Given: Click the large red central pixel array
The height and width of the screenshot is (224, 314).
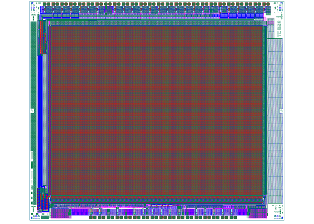Looking at the screenshot, I should (x=157, y=110).
